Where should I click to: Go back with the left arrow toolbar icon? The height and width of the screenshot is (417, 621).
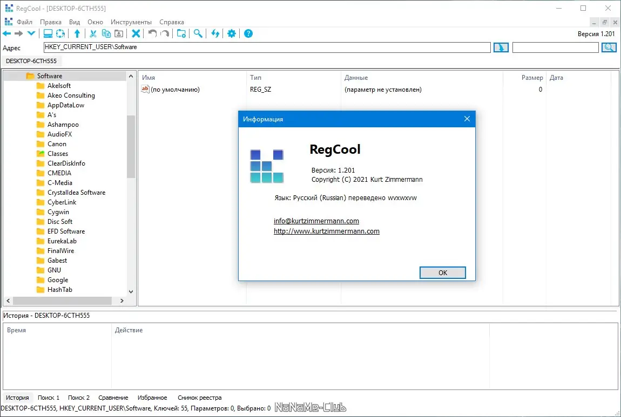point(6,33)
